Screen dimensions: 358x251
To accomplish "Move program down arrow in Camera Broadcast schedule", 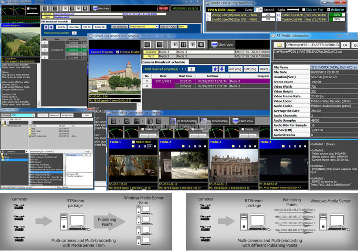I will [221, 69].
